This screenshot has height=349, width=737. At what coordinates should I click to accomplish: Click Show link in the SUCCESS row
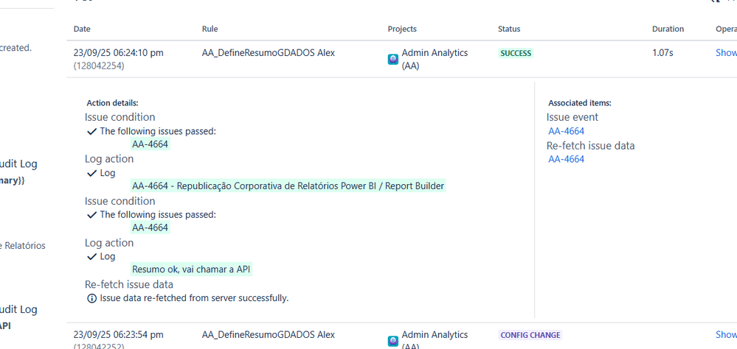click(x=726, y=53)
